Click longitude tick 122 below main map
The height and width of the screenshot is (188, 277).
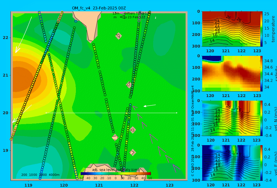134,185
